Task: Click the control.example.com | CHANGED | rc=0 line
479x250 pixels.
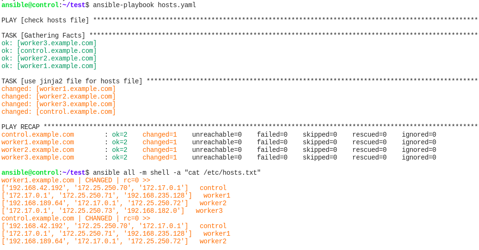Action: pos(76,219)
